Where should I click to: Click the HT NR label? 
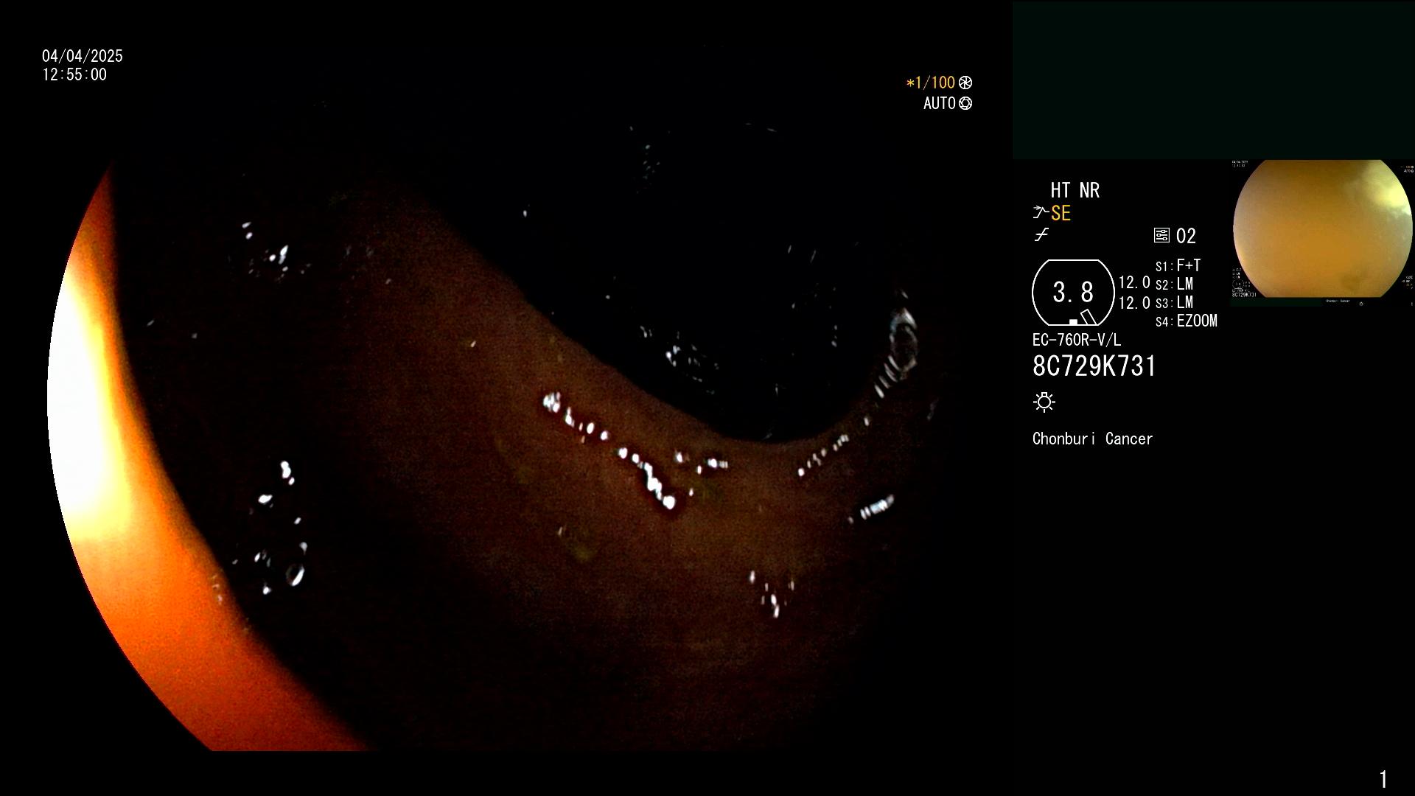tap(1075, 190)
